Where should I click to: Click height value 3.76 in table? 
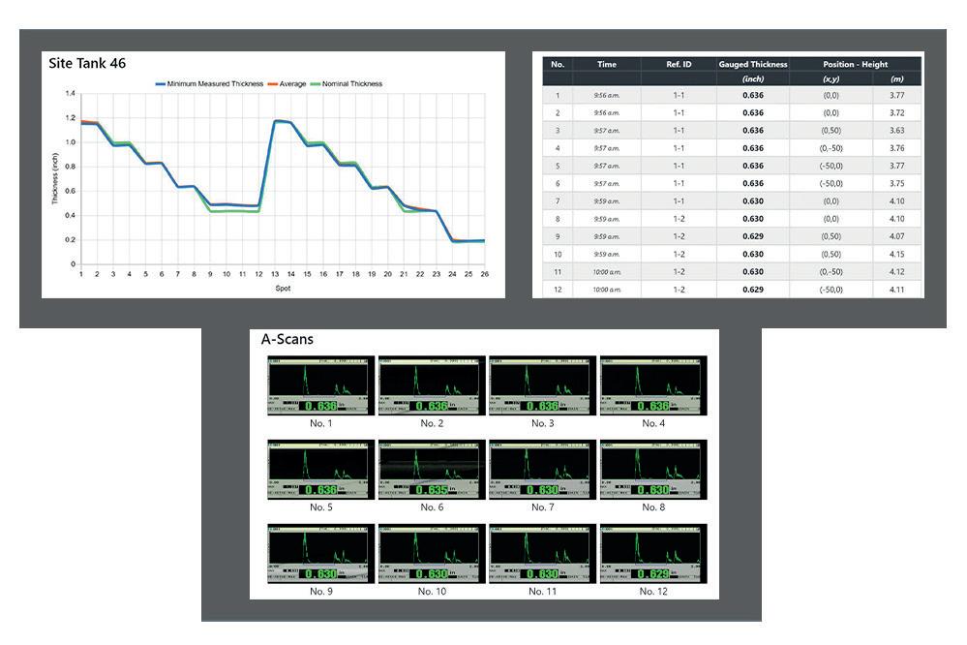[x=897, y=148]
